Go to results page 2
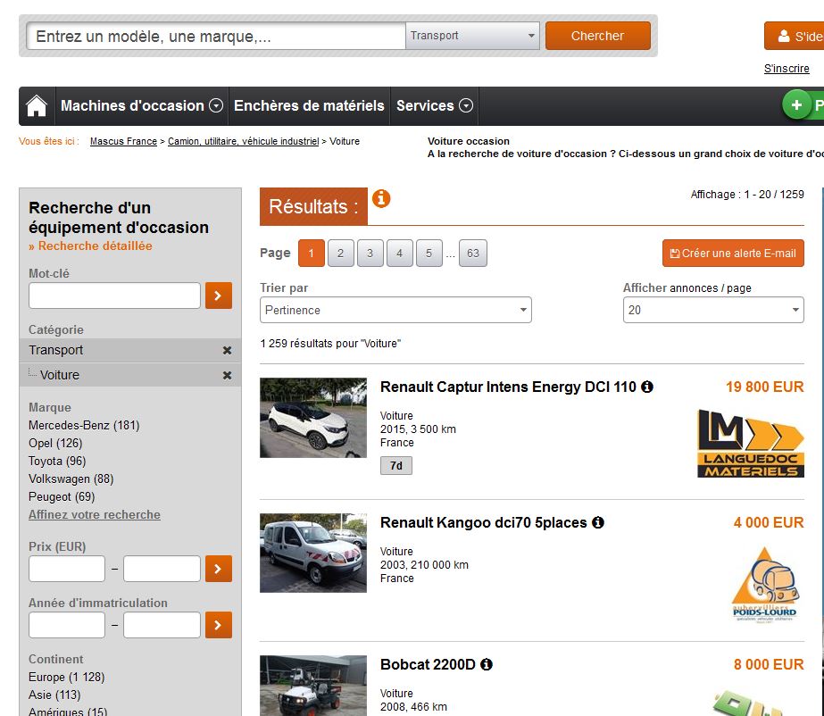Image resolution: width=824 pixels, height=716 pixels. pos(340,254)
